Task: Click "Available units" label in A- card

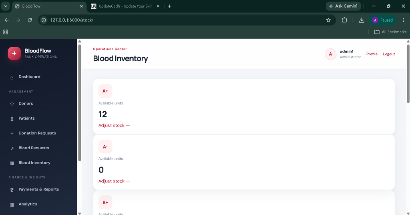Action: (111, 159)
